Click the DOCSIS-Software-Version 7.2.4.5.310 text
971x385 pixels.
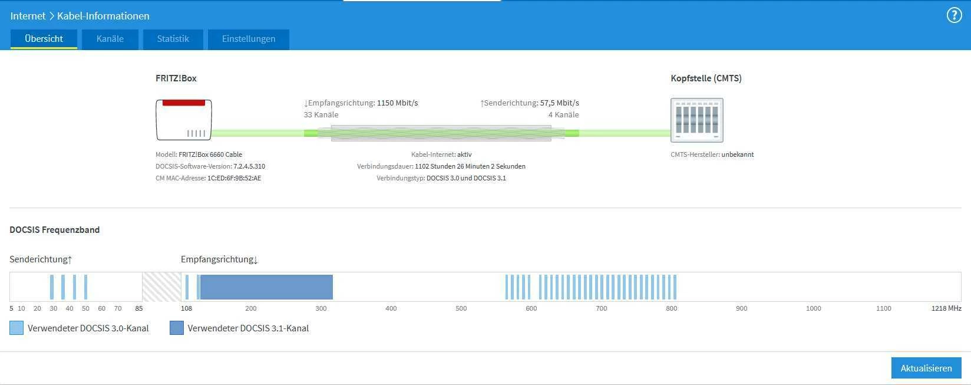pyautogui.click(x=210, y=166)
